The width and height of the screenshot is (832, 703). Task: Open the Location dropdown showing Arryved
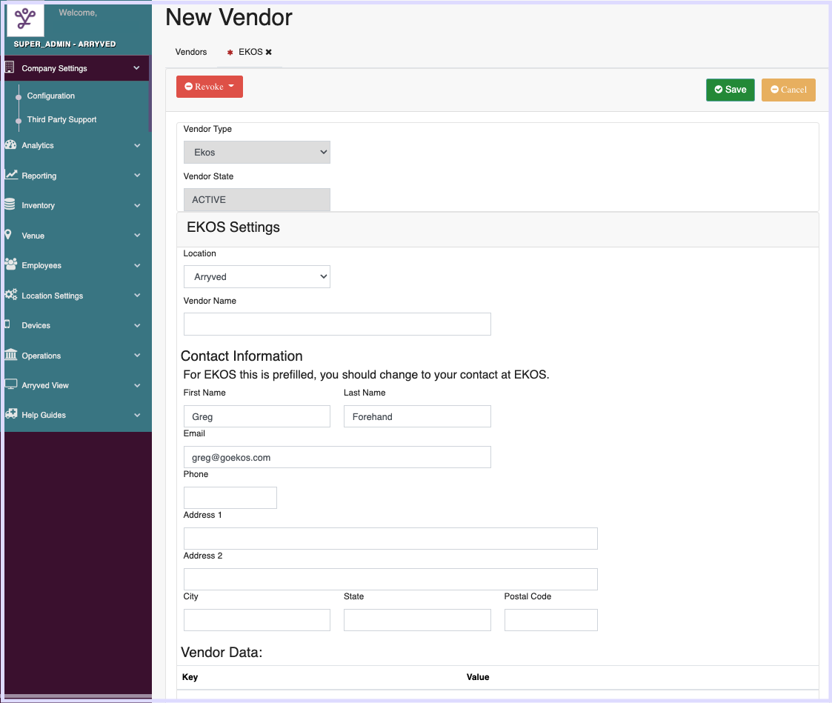tap(257, 276)
